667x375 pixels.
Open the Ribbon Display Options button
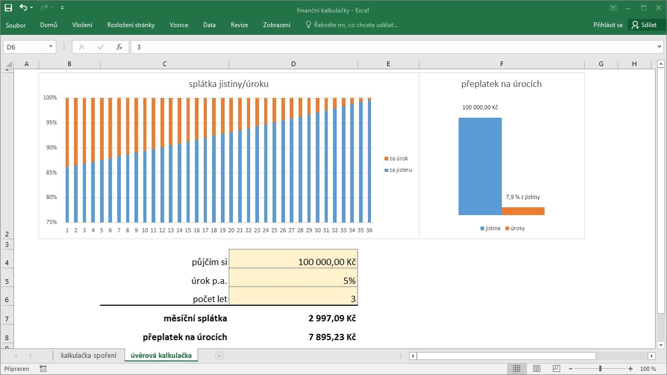point(613,8)
